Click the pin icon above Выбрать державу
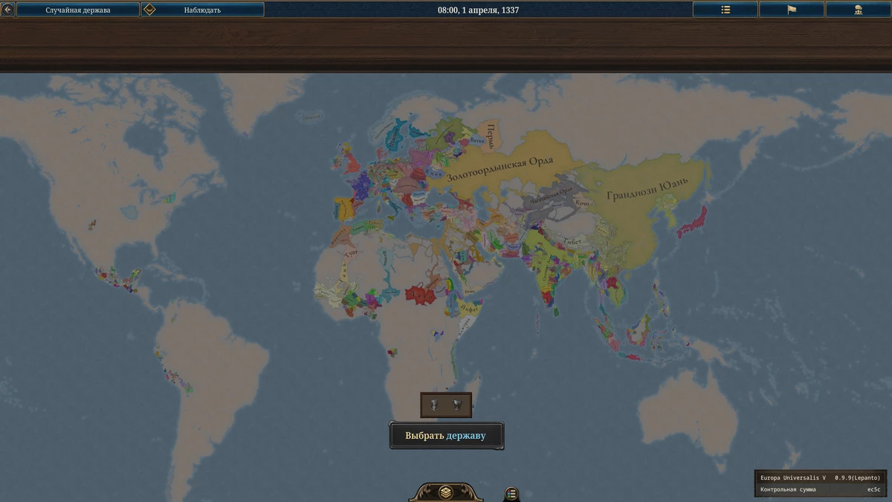 pos(433,404)
